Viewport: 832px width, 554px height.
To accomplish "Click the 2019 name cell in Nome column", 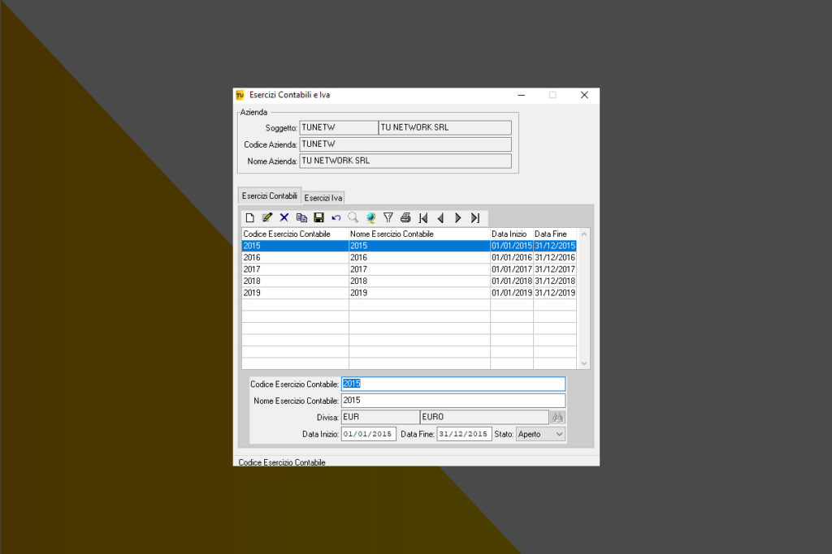I will point(419,292).
